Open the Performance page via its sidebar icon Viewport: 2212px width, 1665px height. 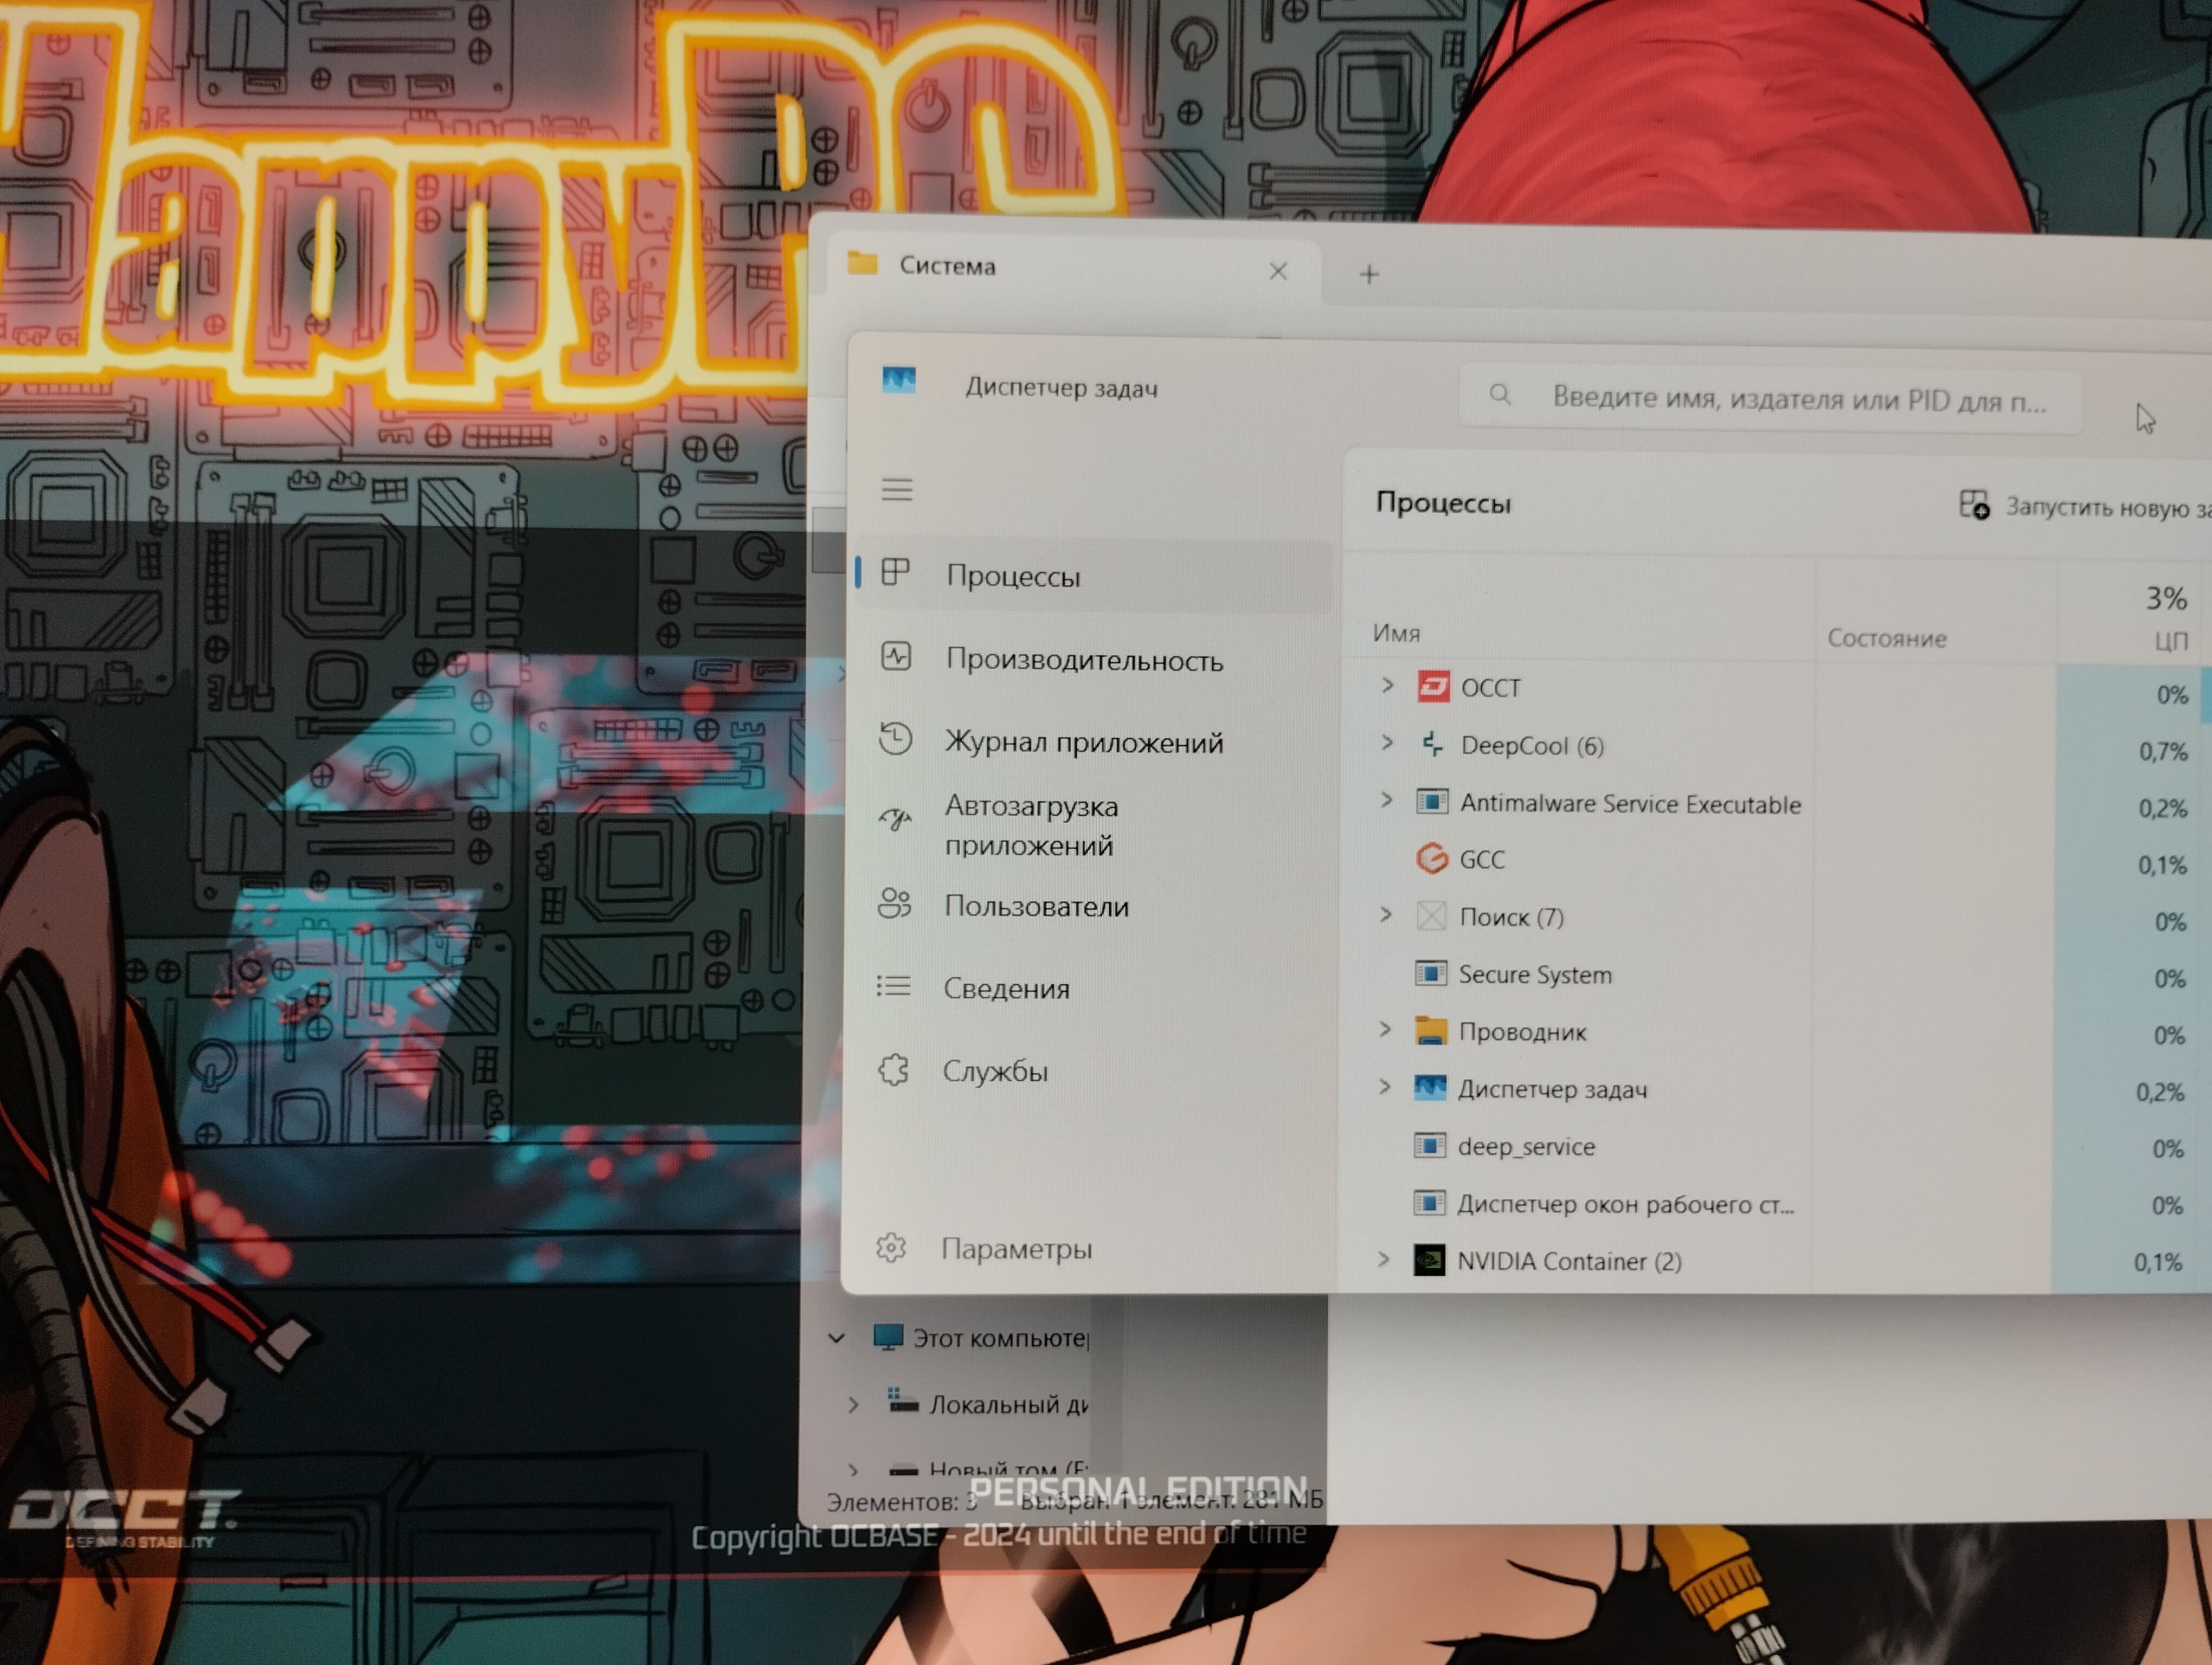pyautogui.click(x=896, y=656)
